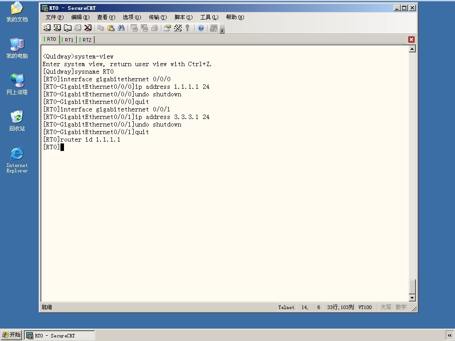Viewport: 455px width, 341px height.
Task: Switch to the RT2 session tab
Action: click(86, 40)
